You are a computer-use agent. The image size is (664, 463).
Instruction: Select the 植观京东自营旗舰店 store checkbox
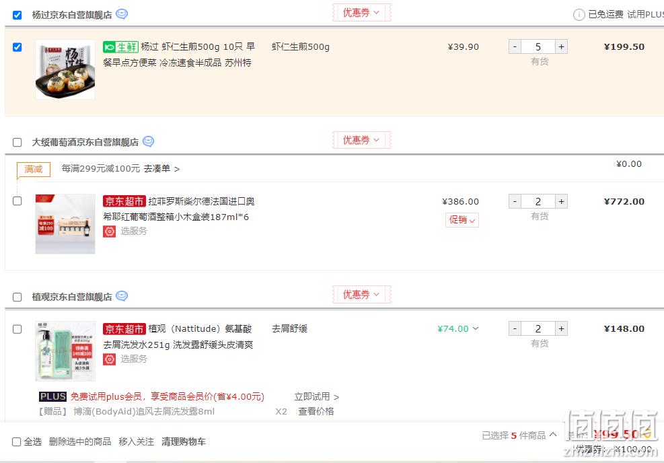17,297
